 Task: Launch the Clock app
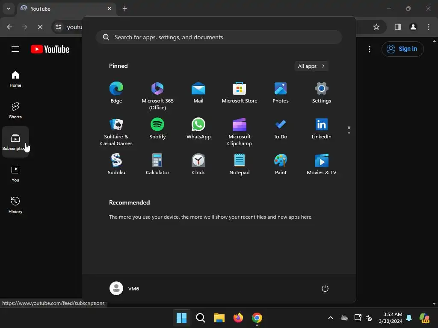pos(198,164)
